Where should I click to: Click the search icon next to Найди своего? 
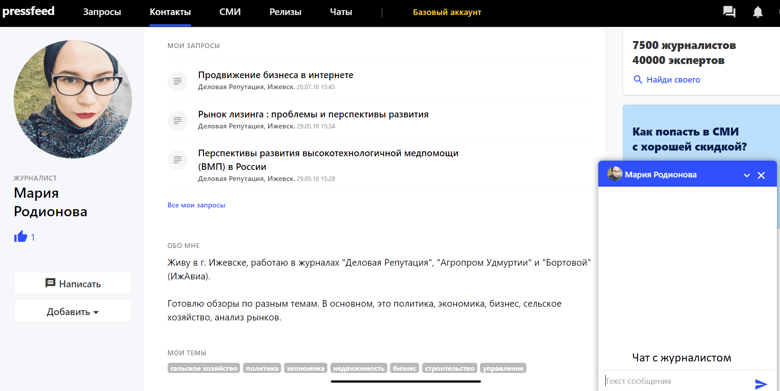637,79
